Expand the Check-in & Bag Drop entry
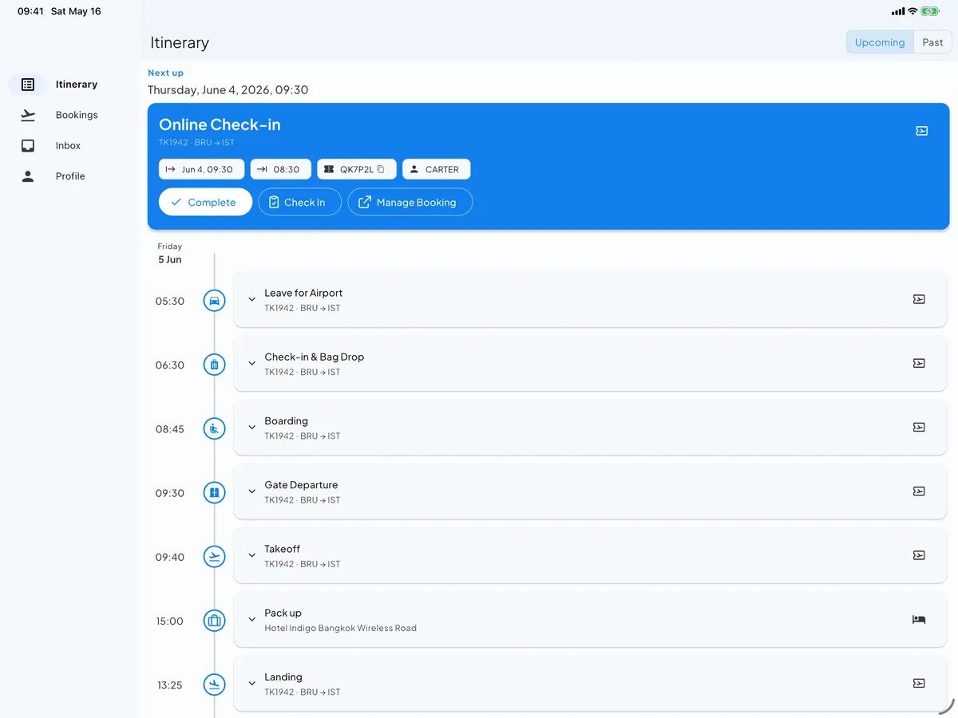The image size is (958, 718). (x=251, y=363)
